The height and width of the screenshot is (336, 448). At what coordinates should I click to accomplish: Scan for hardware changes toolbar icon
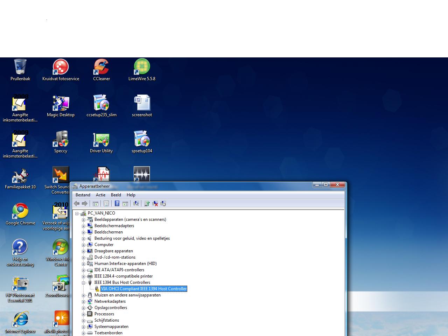pos(136,204)
